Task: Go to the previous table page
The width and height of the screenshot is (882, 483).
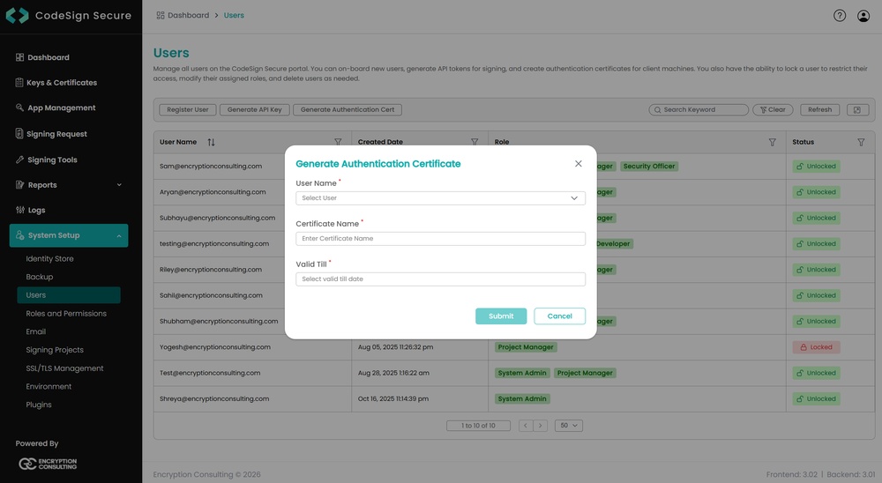Action: (526, 426)
